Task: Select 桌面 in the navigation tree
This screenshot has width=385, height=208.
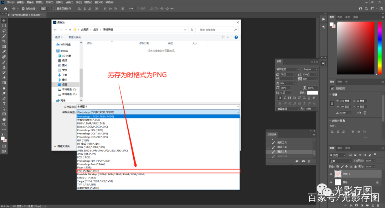Action: point(65,84)
